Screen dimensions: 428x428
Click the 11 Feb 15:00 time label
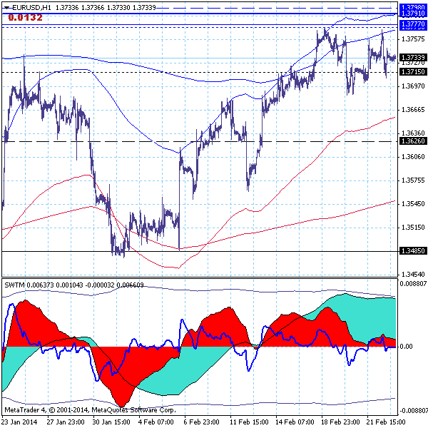250,422
